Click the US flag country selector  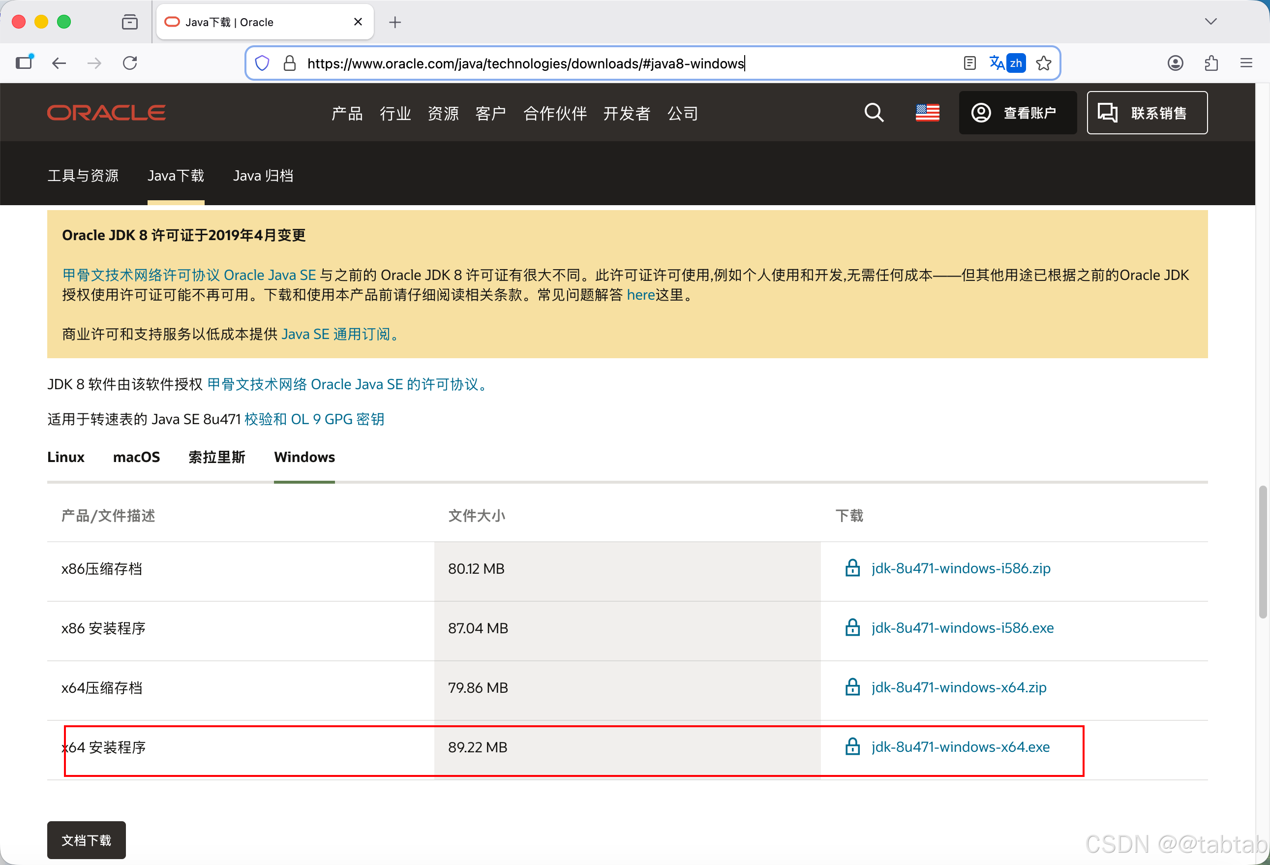coord(927,113)
